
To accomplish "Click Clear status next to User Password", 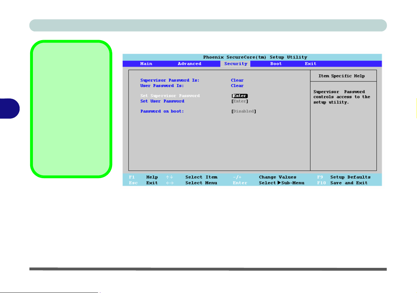I will (237, 86).
